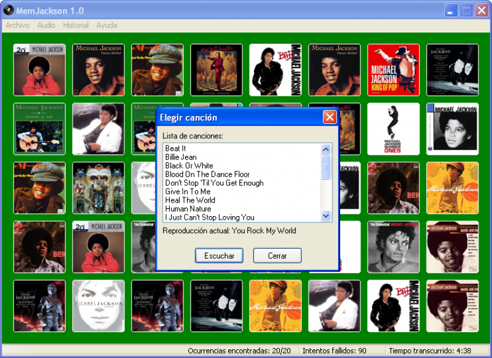Click "Intentos fallidos: 90" in status bar
Image resolution: width=492 pixels, height=358 pixels.
335,351
